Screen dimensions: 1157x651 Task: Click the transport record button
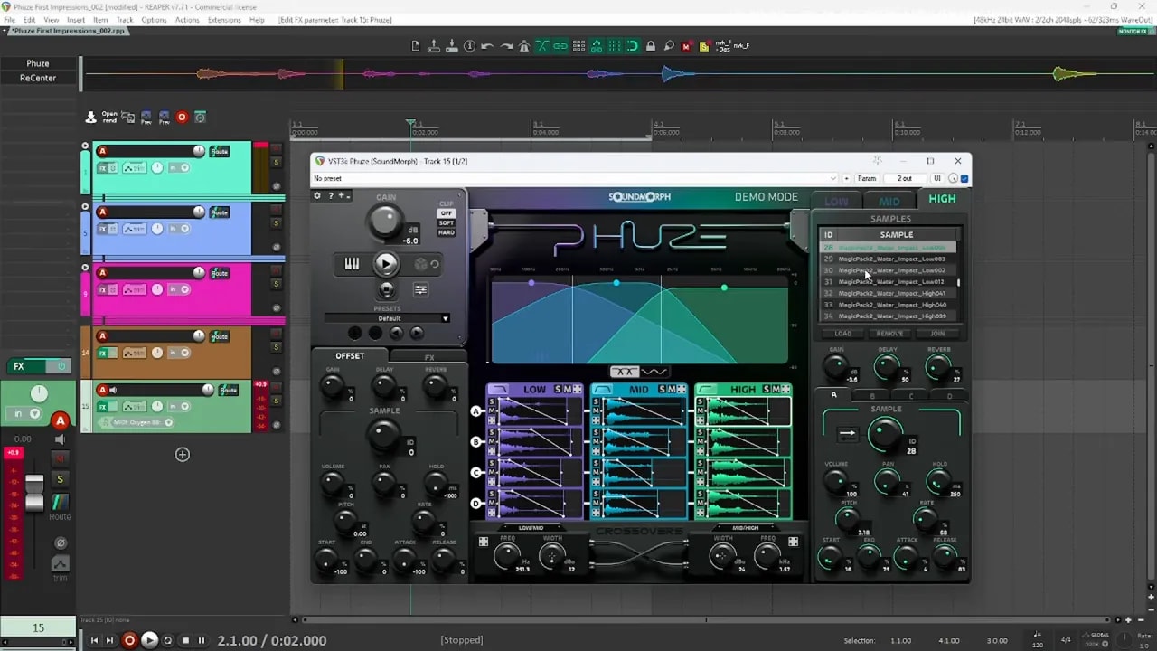click(x=129, y=640)
